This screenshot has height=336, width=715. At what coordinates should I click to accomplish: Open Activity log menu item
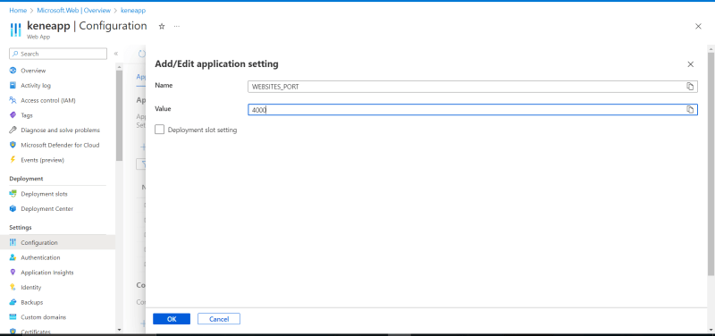[x=36, y=85]
